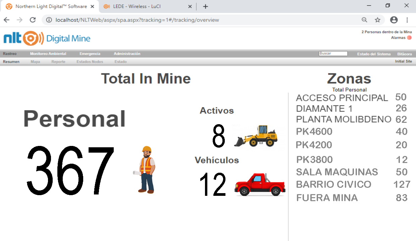Open the browser zoom magnifier icon

coord(364,20)
